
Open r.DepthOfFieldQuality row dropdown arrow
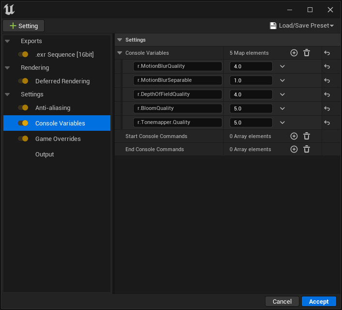(282, 94)
